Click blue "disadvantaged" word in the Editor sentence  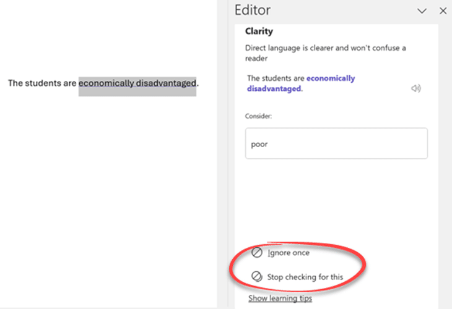tap(274, 88)
